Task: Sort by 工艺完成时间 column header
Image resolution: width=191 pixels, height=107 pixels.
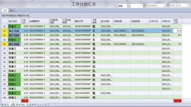Action: click(x=68, y=21)
